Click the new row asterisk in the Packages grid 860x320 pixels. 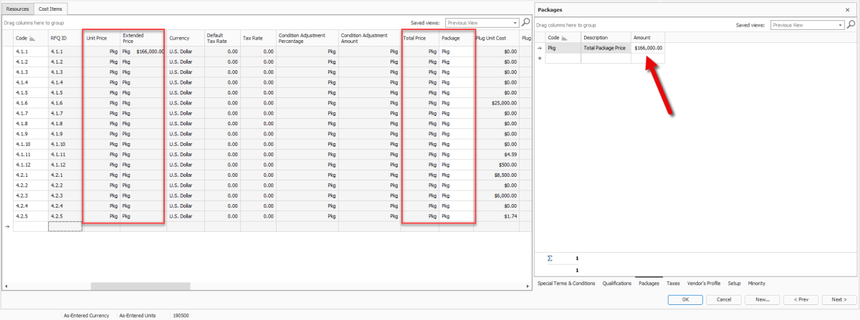(x=540, y=59)
